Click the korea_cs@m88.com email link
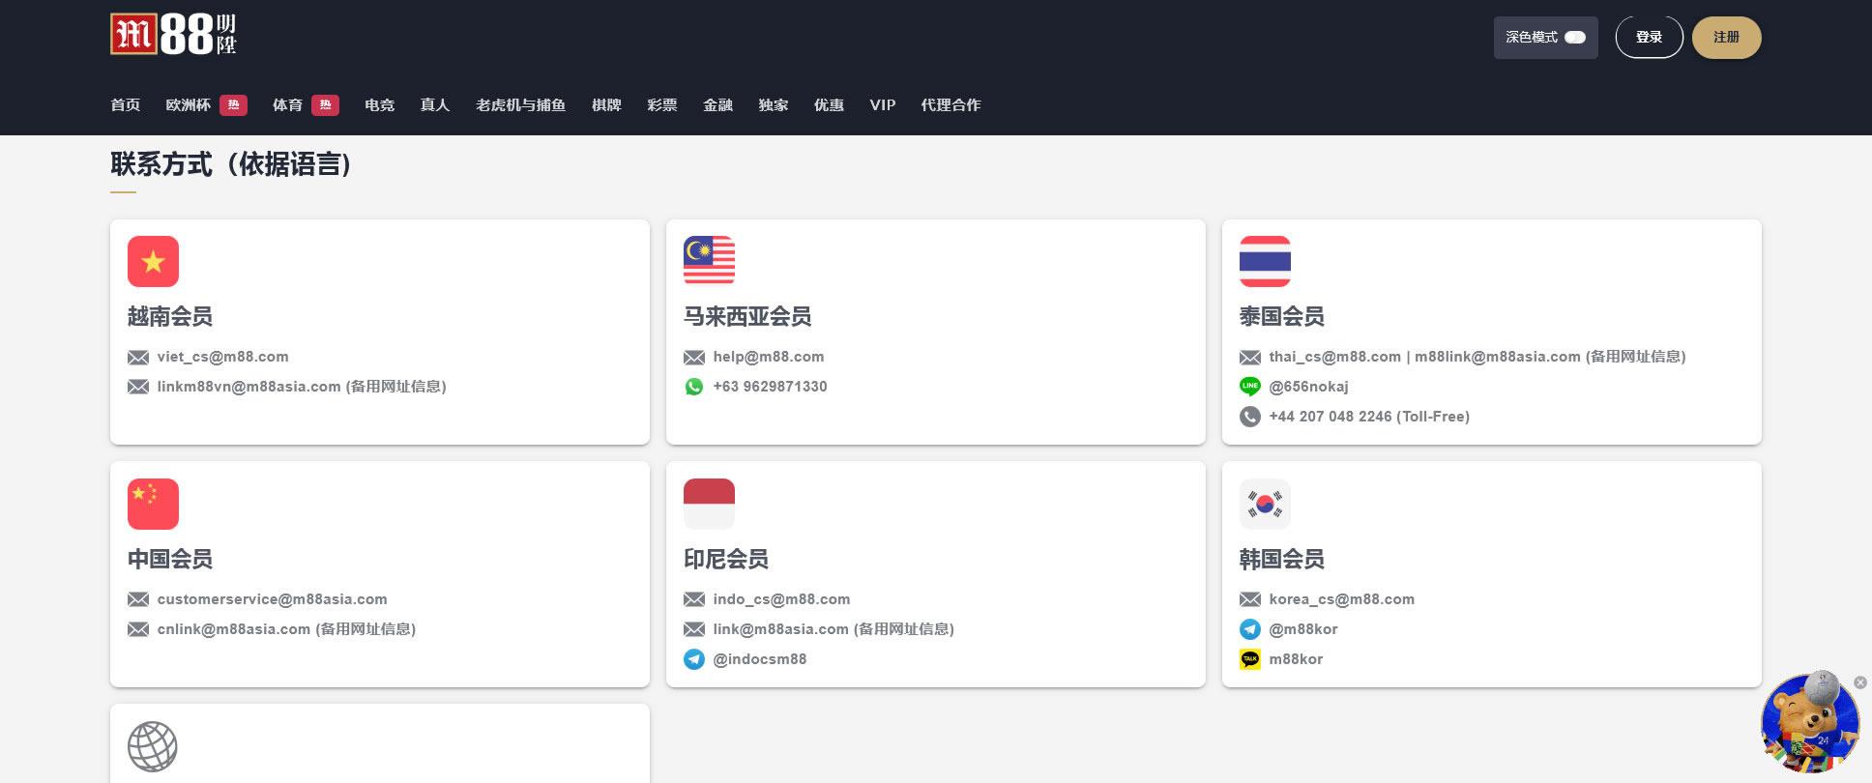1872x783 pixels. click(1342, 599)
